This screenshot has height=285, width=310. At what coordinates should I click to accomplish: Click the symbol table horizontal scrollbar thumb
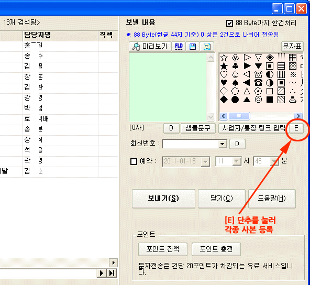pyautogui.click(x=239, y=116)
